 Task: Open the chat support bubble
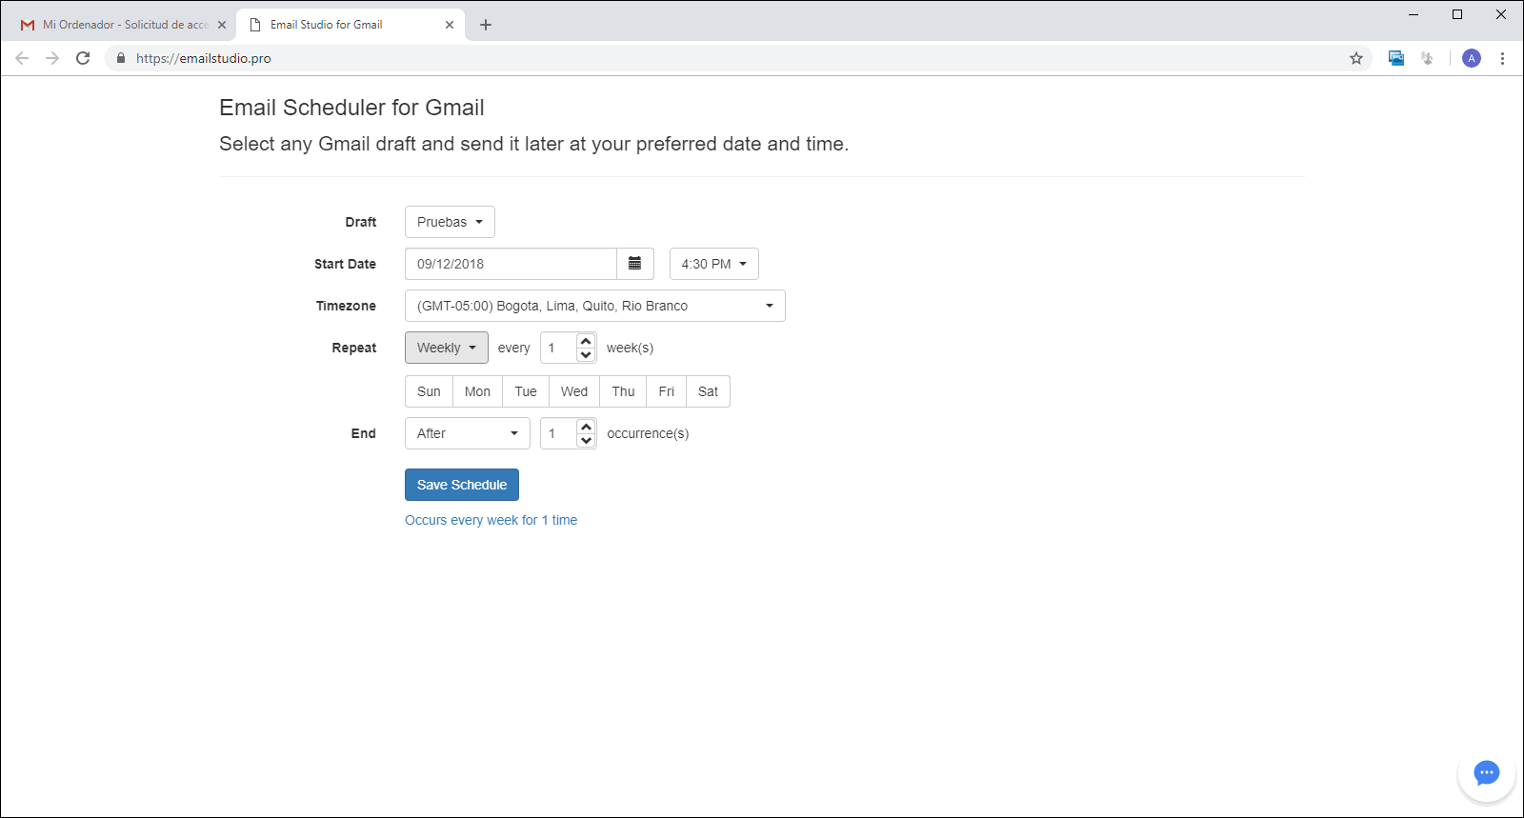tap(1486, 772)
